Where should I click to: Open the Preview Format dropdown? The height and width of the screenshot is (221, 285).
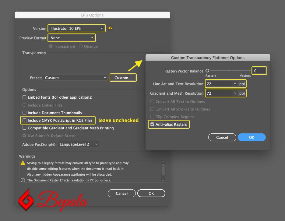tap(72, 38)
